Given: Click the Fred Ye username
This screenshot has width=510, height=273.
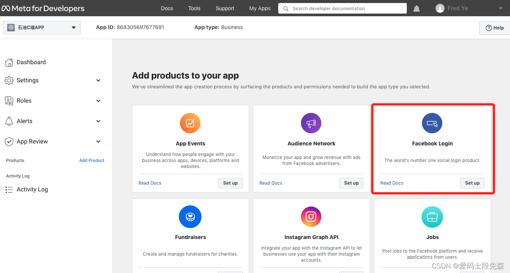Looking at the screenshot, I should (x=458, y=8).
